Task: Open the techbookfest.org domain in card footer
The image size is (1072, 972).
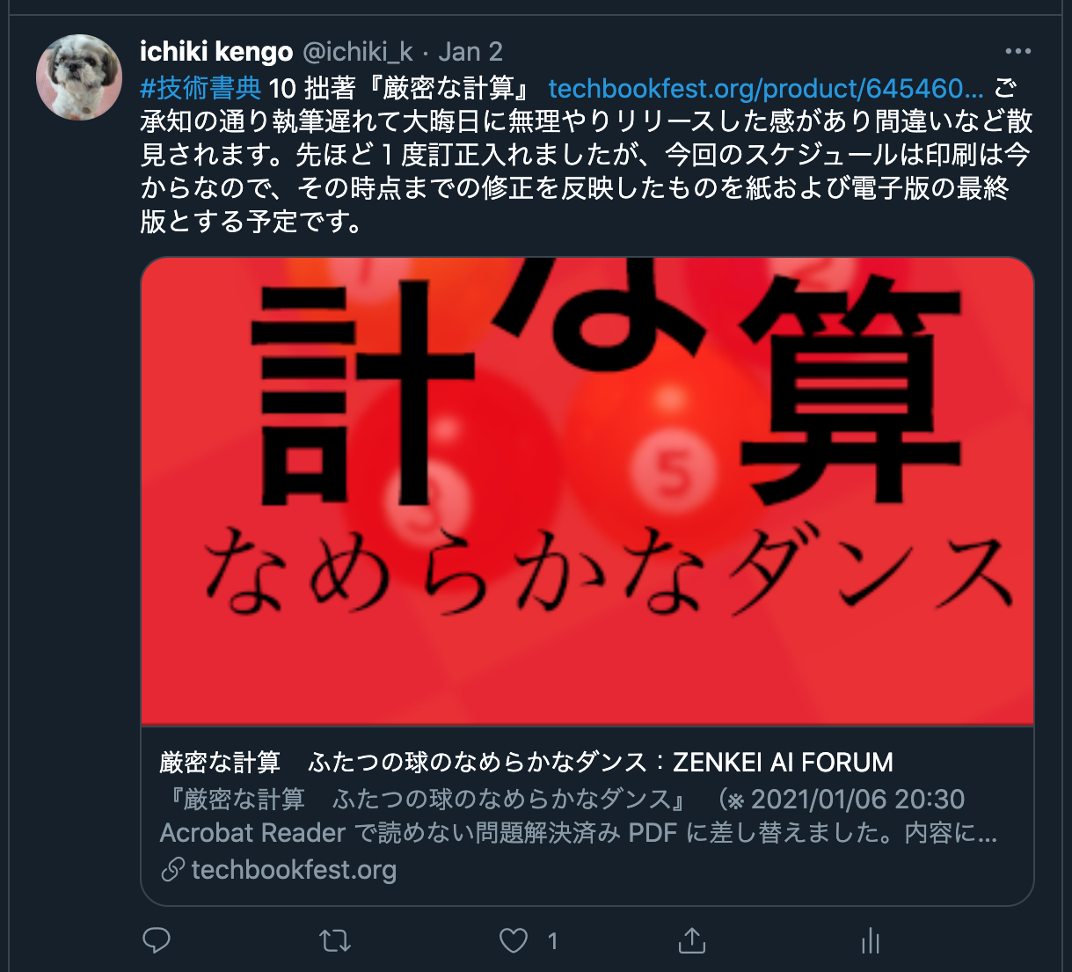Action: pyautogui.click(x=294, y=870)
